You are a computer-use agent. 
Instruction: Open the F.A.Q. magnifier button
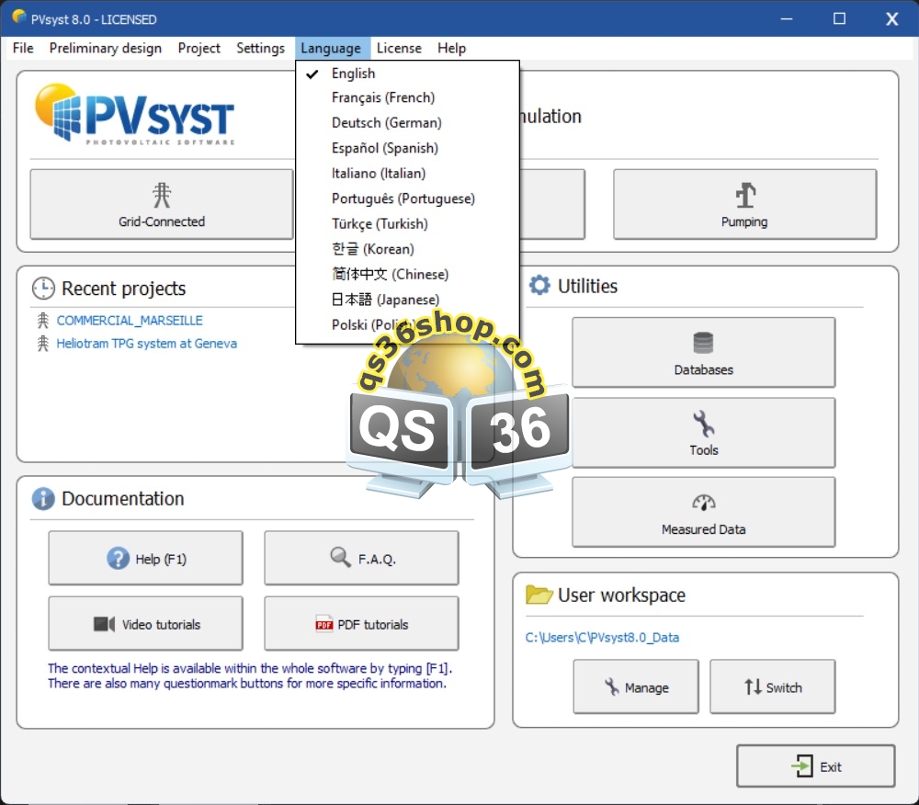tap(361, 558)
